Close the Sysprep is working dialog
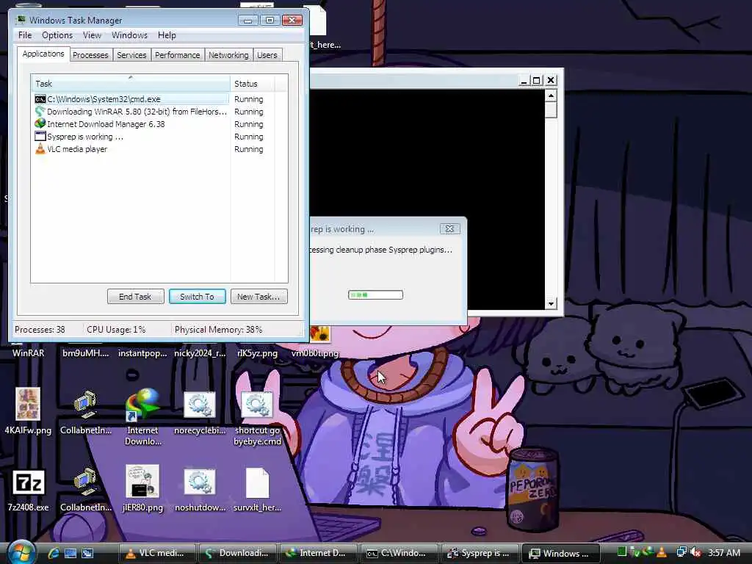 450,229
